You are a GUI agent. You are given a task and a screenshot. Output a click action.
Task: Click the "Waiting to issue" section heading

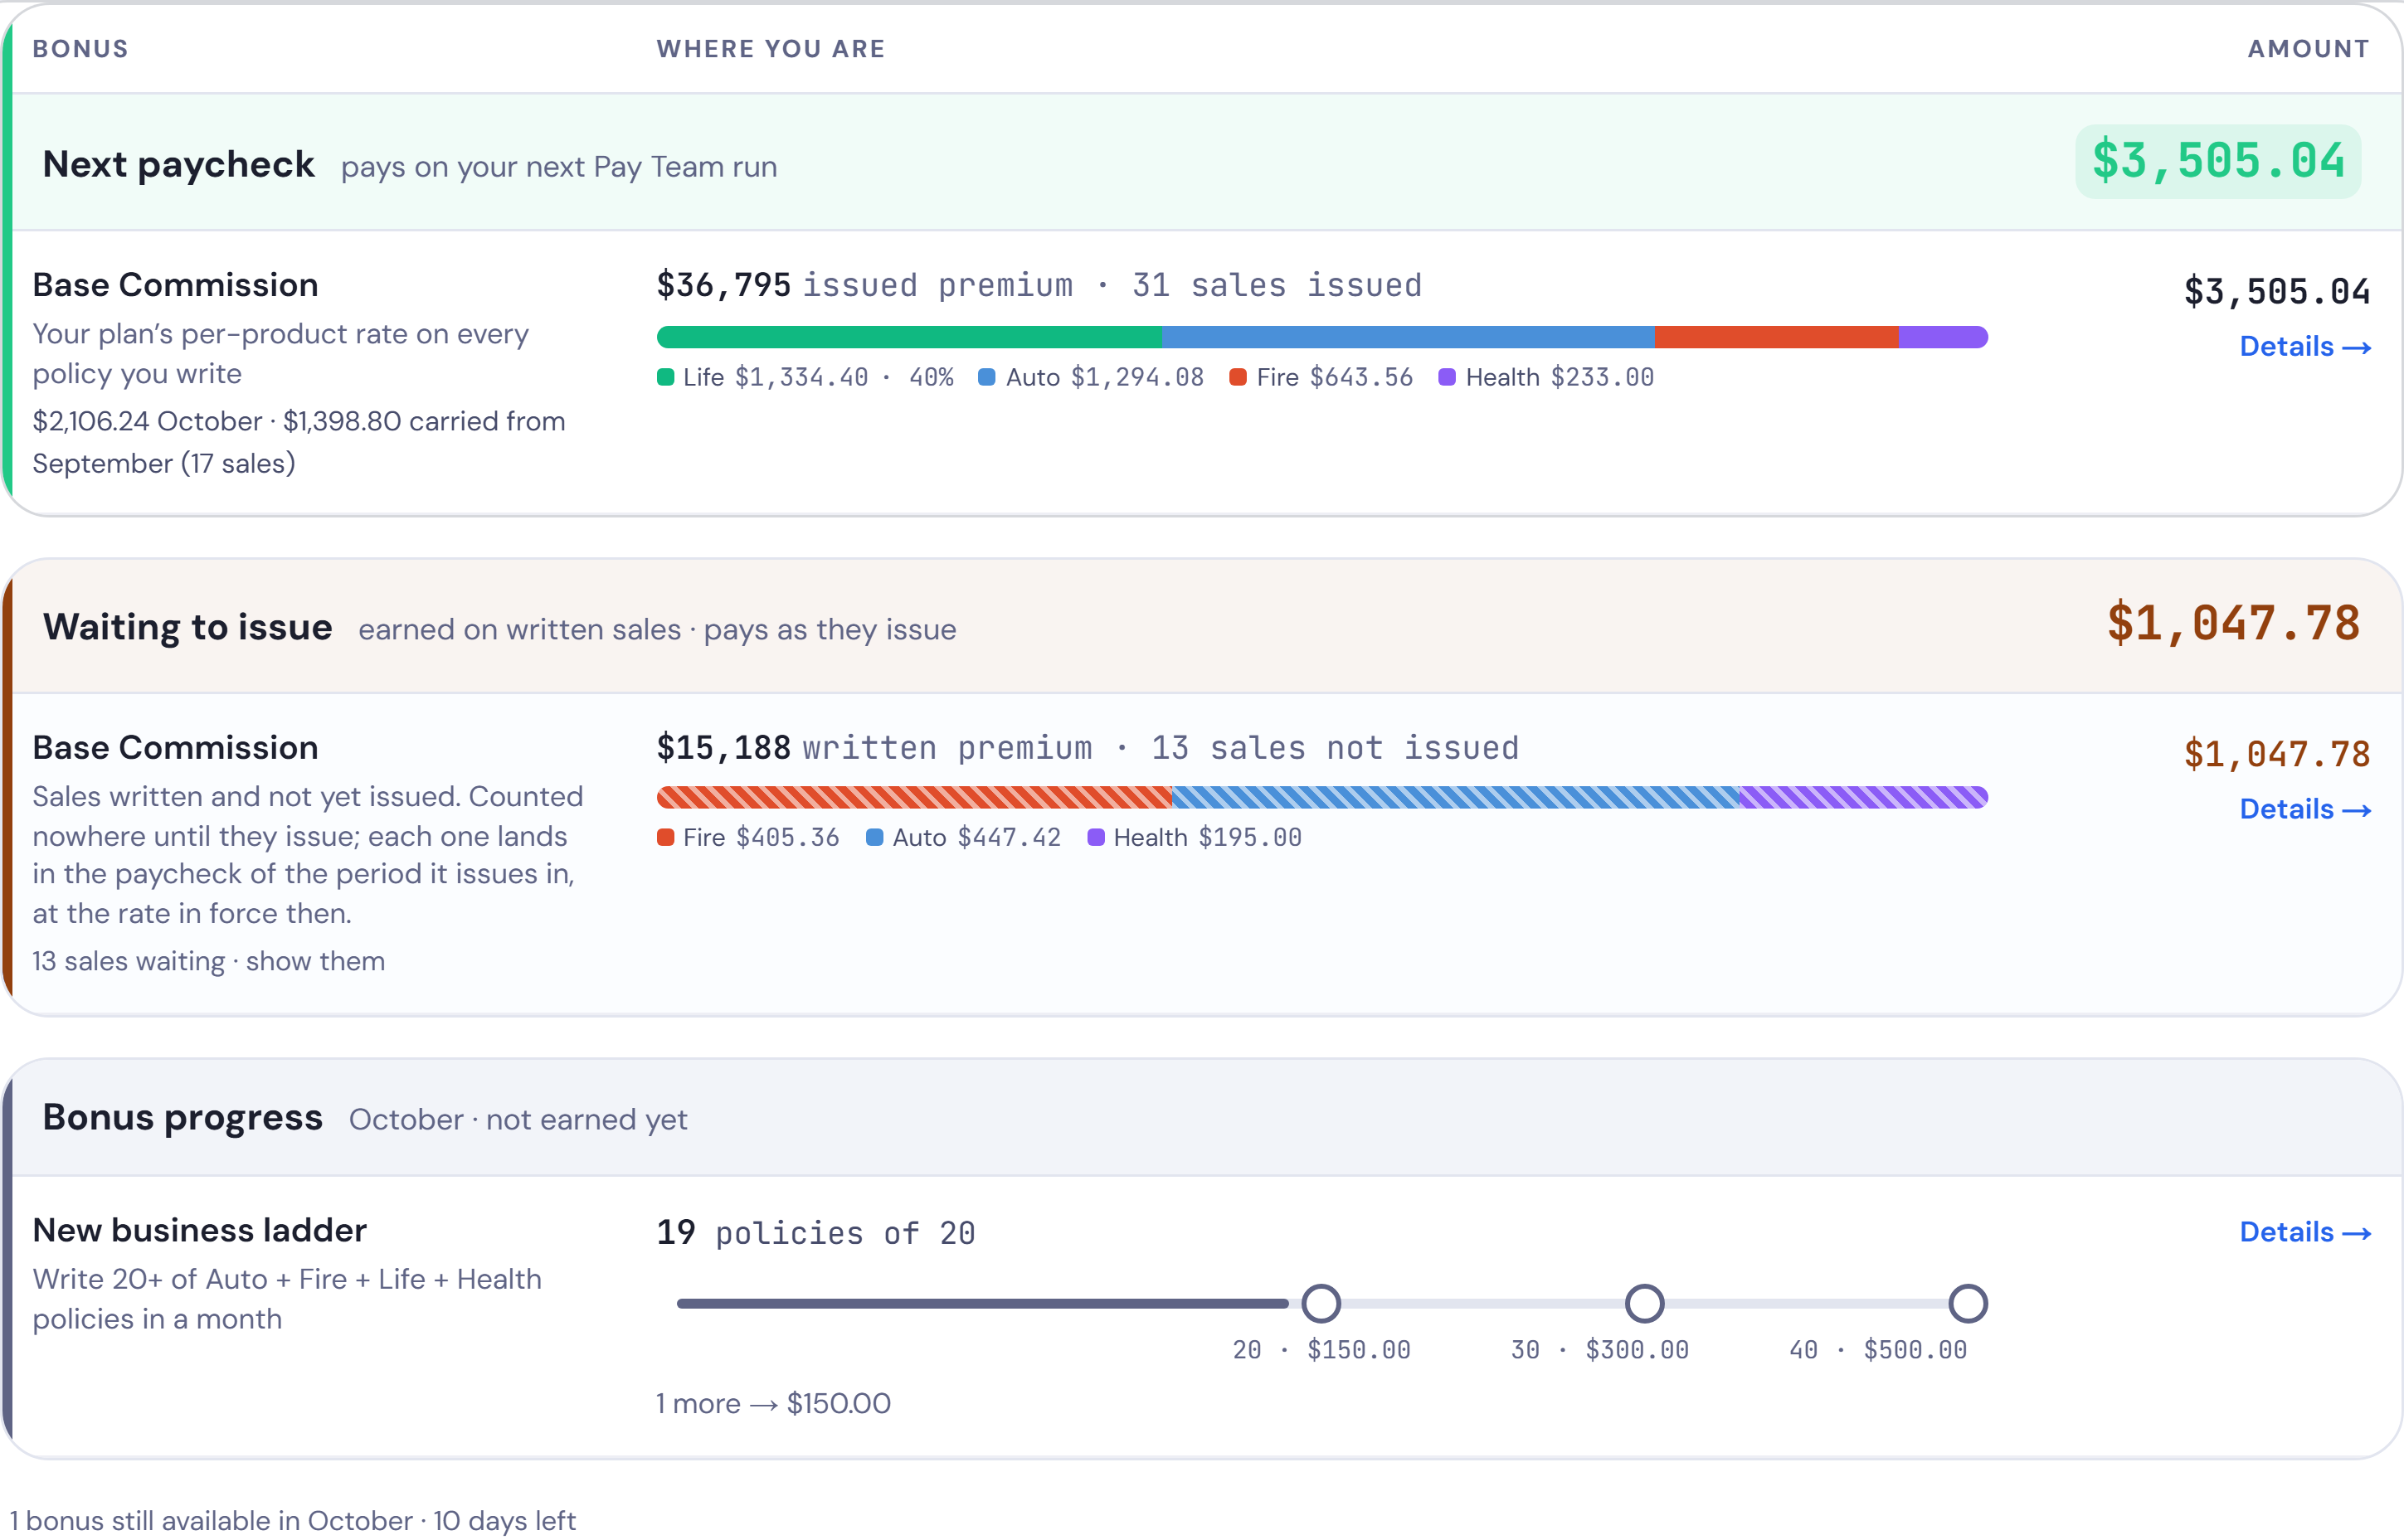[187, 627]
